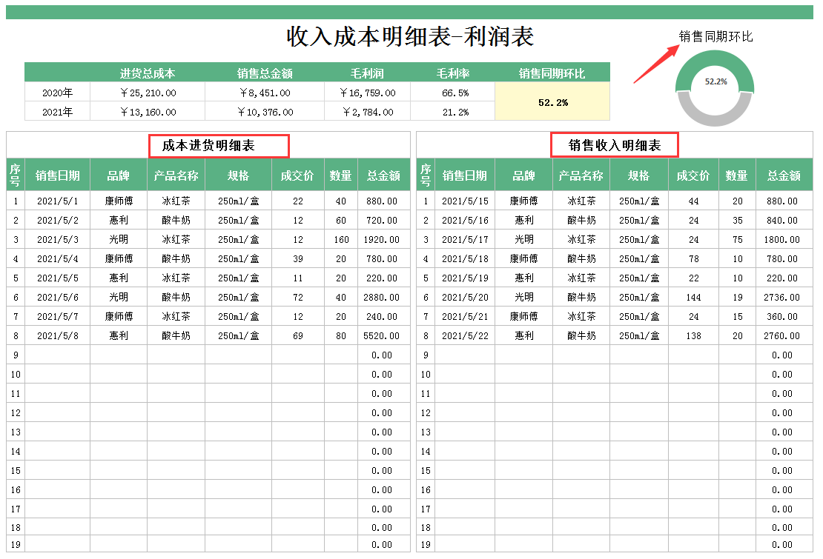
Task: Select the 成本进货明细表 header box
Action: [x=219, y=145]
